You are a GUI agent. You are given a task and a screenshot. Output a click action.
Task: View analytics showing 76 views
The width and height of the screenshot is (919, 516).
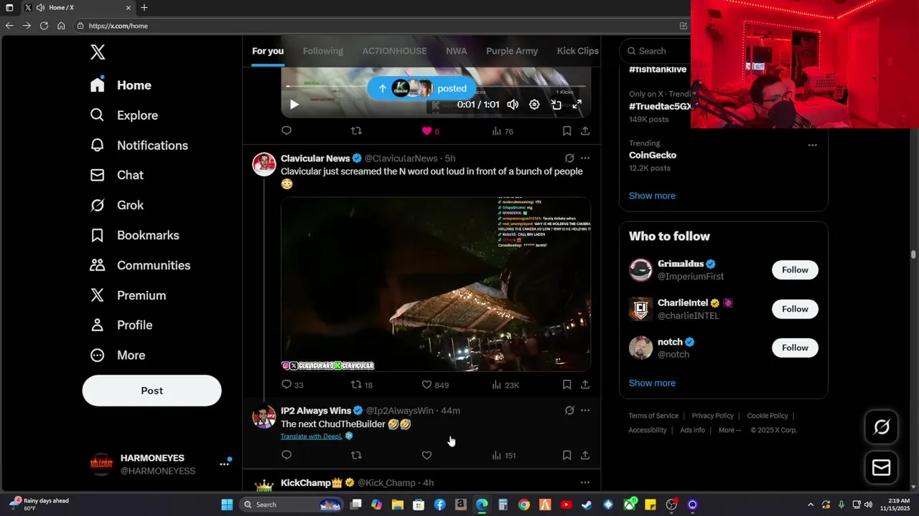(503, 131)
